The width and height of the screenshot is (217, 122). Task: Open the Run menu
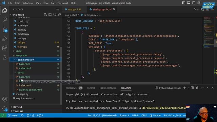click(x=53, y=3)
